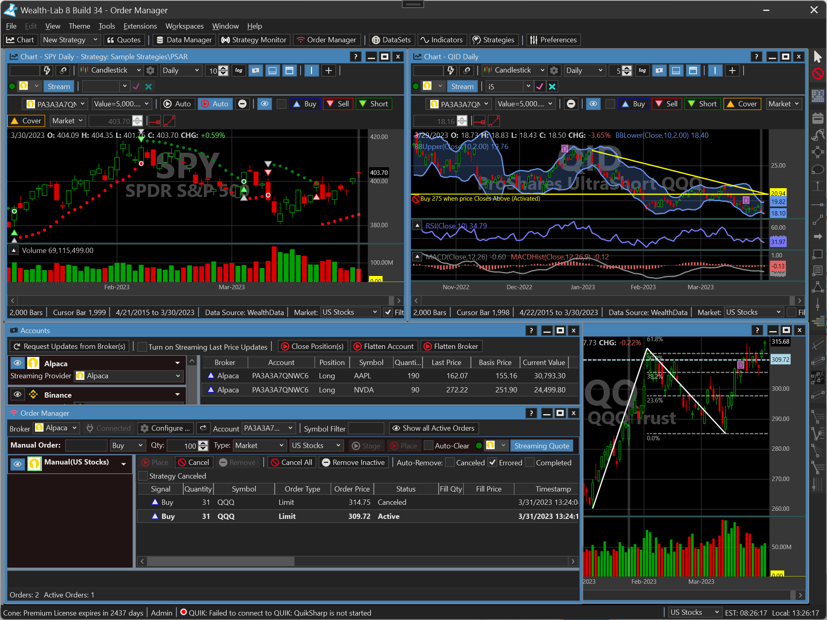
Task: Click Order Manager horizontal scrollbar thumb
Action: click(x=220, y=561)
